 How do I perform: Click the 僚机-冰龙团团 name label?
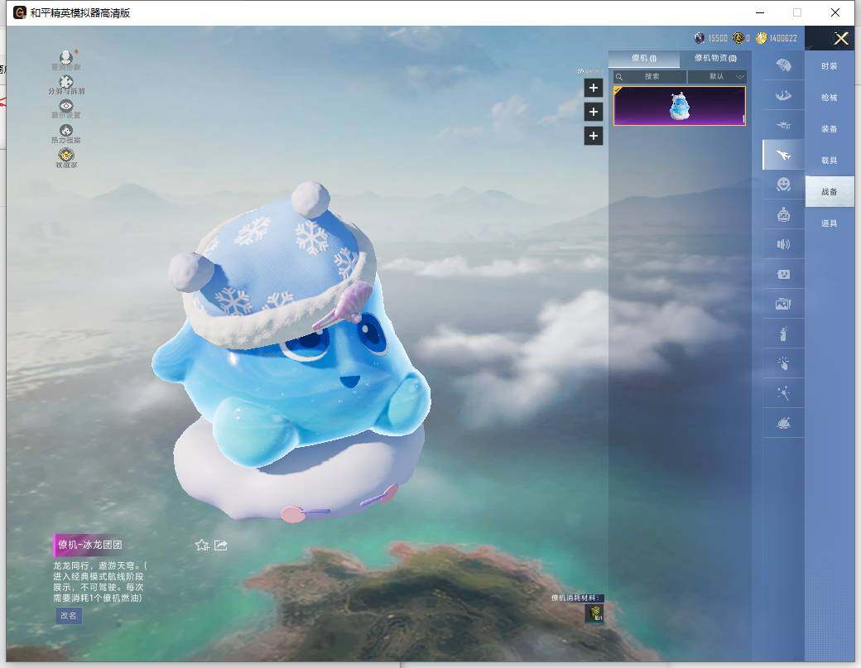click(90, 545)
